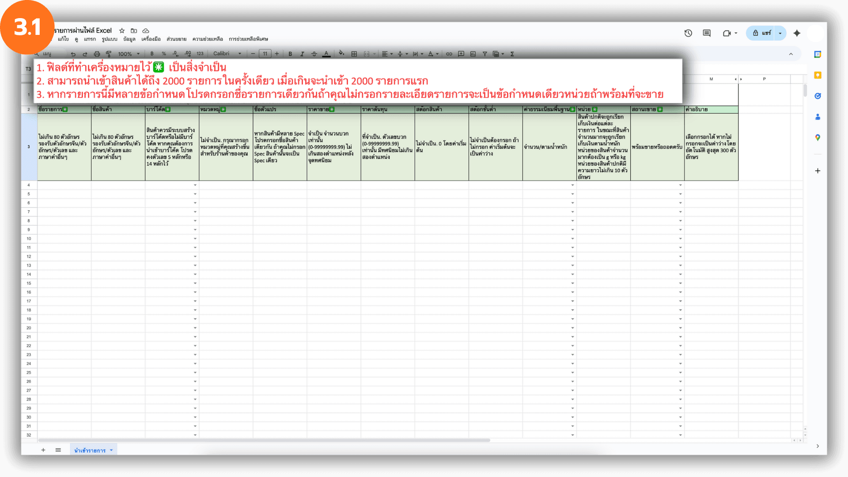The image size is (848, 477).
Task: Click the paint format icon
Action: 109,54
